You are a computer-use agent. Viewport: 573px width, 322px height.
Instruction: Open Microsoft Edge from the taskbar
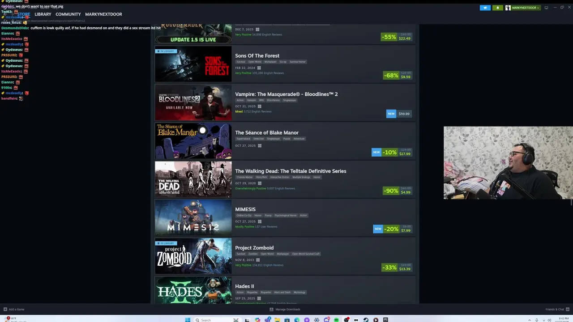click(297, 320)
